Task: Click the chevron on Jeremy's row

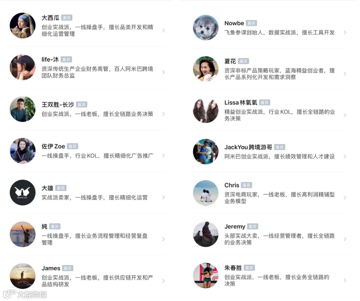Action: tap(345, 239)
